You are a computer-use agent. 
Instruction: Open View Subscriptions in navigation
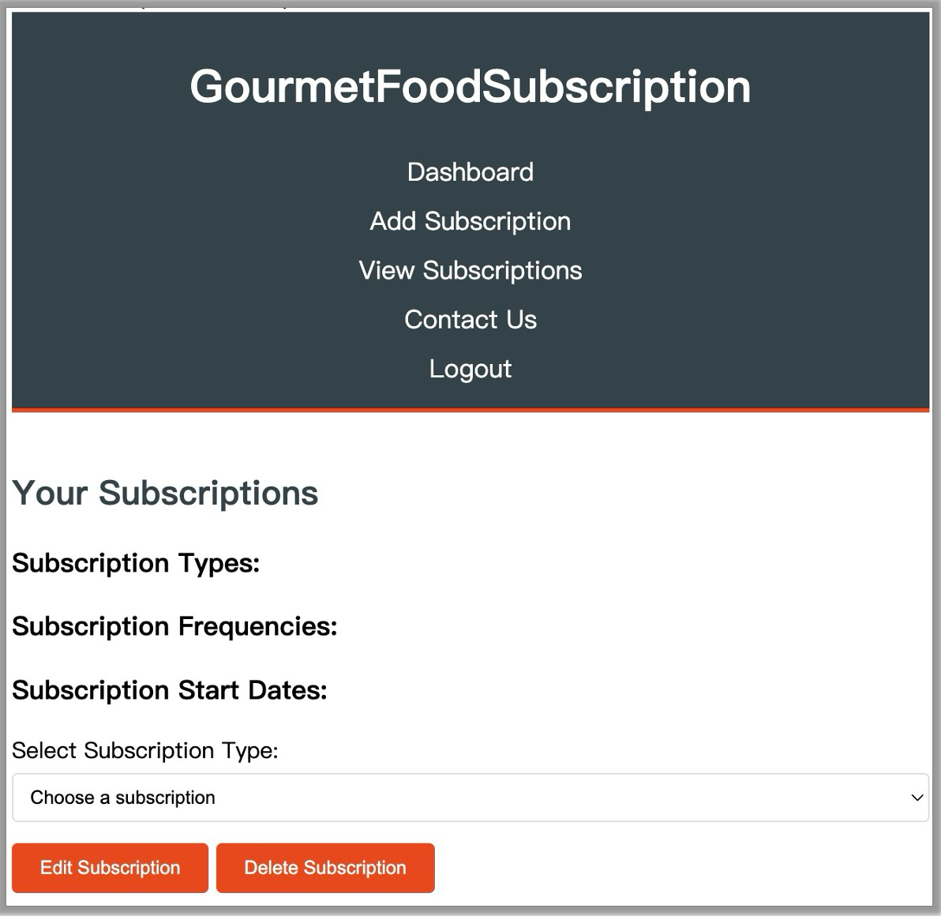point(470,270)
